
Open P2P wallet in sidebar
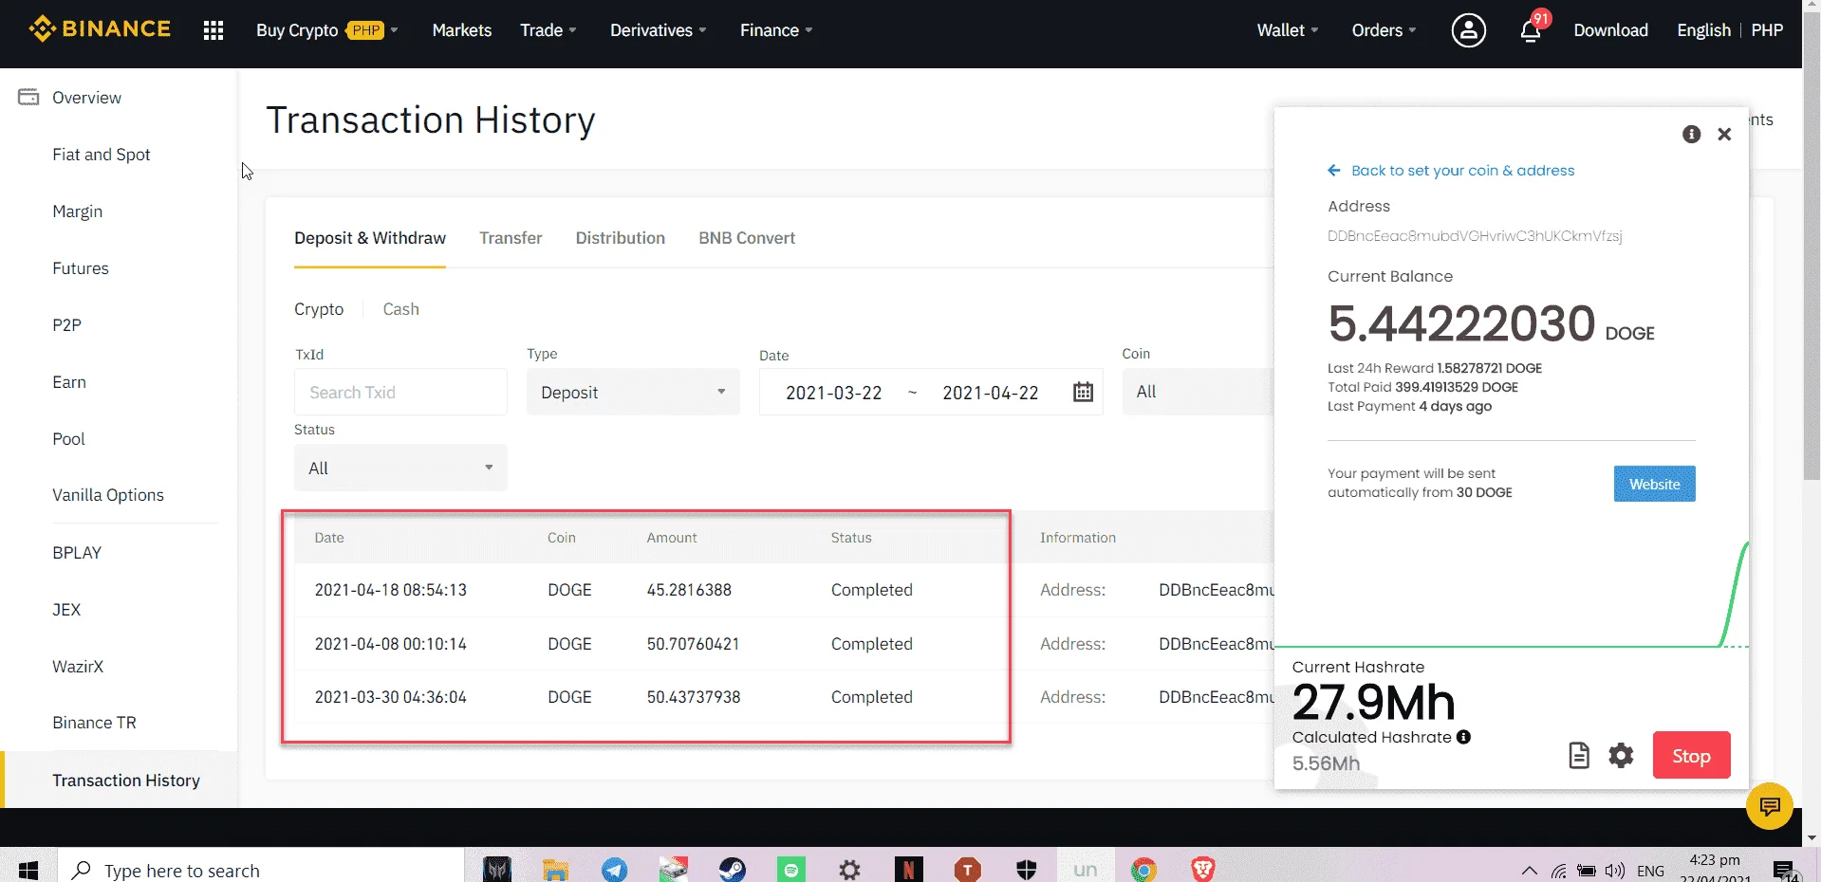click(x=66, y=325)
